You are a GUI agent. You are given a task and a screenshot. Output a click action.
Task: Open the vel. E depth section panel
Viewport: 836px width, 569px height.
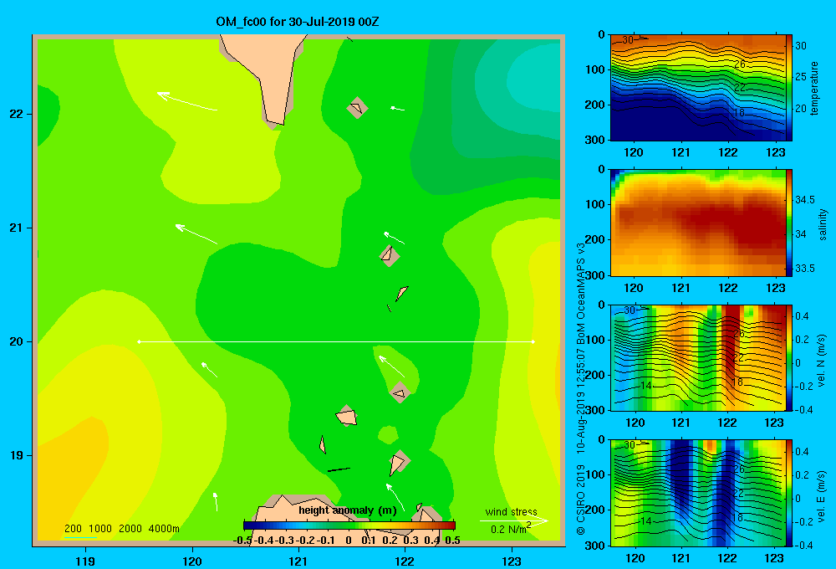pos(697,493)
